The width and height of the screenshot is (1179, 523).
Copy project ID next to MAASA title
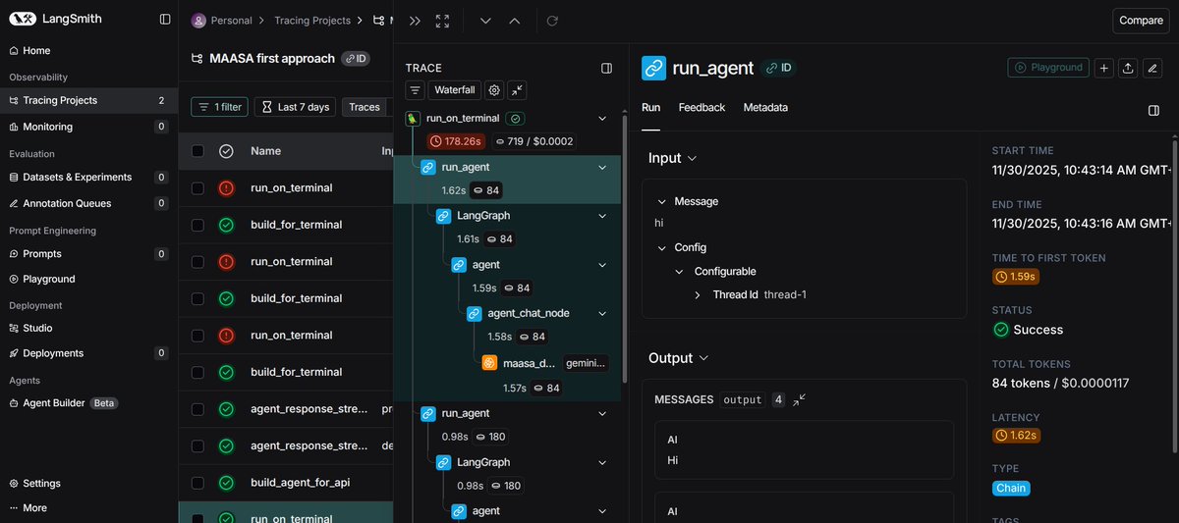tap(356, 59)
